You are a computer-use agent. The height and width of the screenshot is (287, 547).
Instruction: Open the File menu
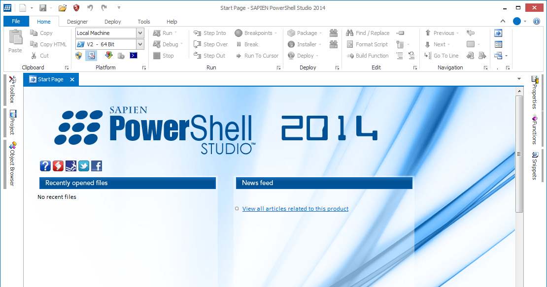tap(16, 21)
